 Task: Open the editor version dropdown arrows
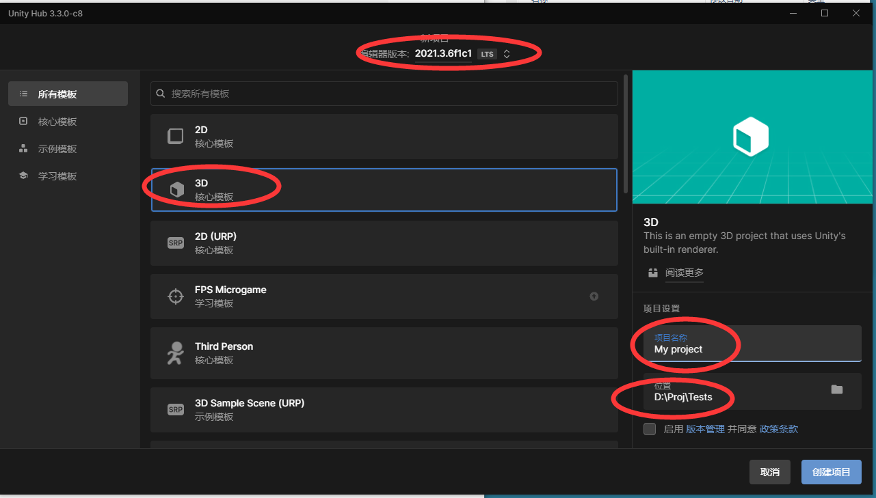(507, 53)
